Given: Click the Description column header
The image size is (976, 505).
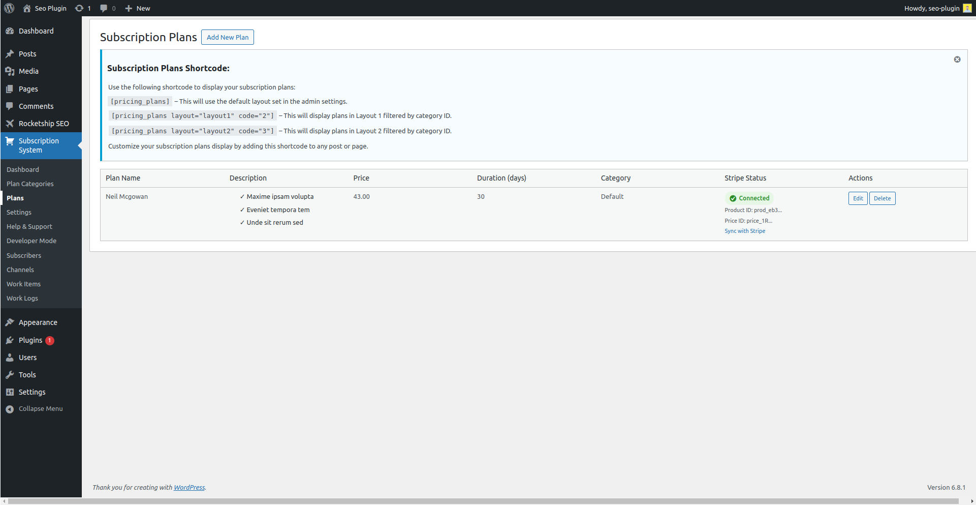Looking at the screenshot, I should [x=248, y=178].
